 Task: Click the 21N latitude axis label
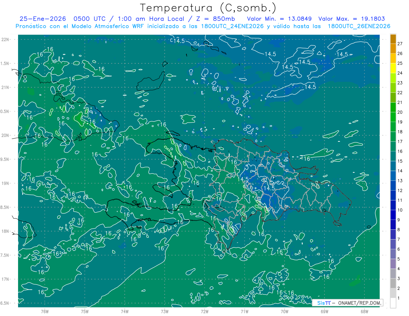5,88
